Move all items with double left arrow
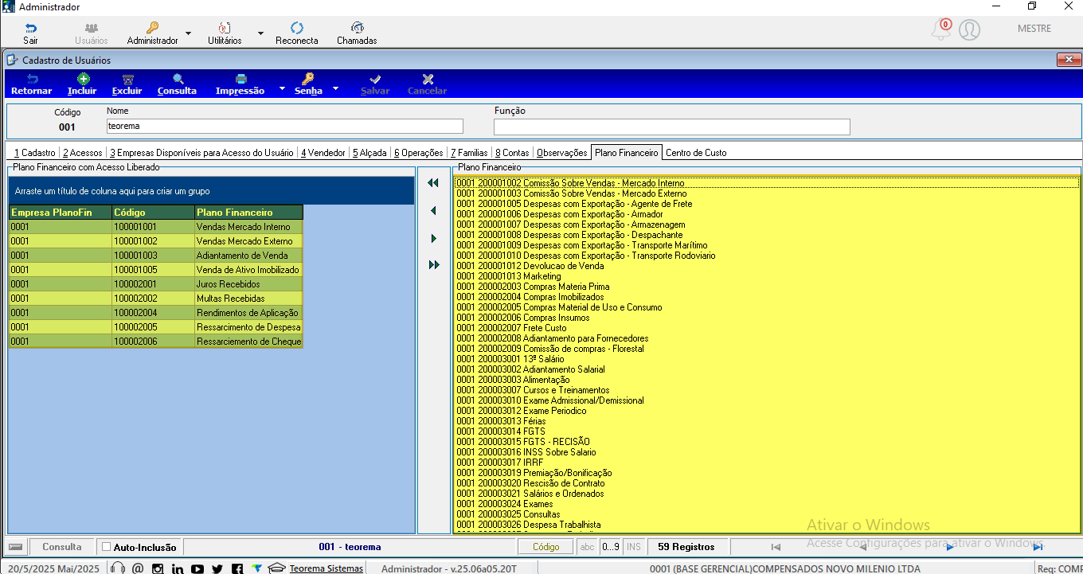The height and width of the screenshot is (574, 1083). coord(433,183)
